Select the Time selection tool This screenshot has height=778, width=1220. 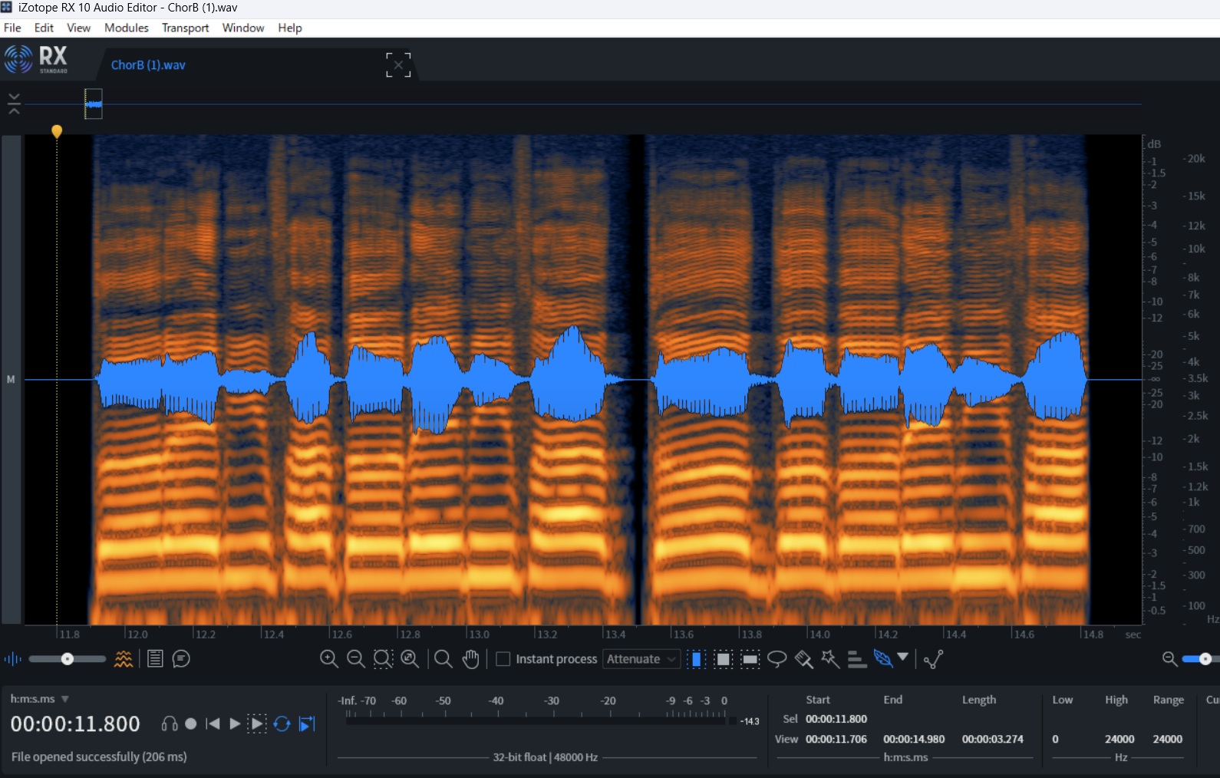pos(696,659)
